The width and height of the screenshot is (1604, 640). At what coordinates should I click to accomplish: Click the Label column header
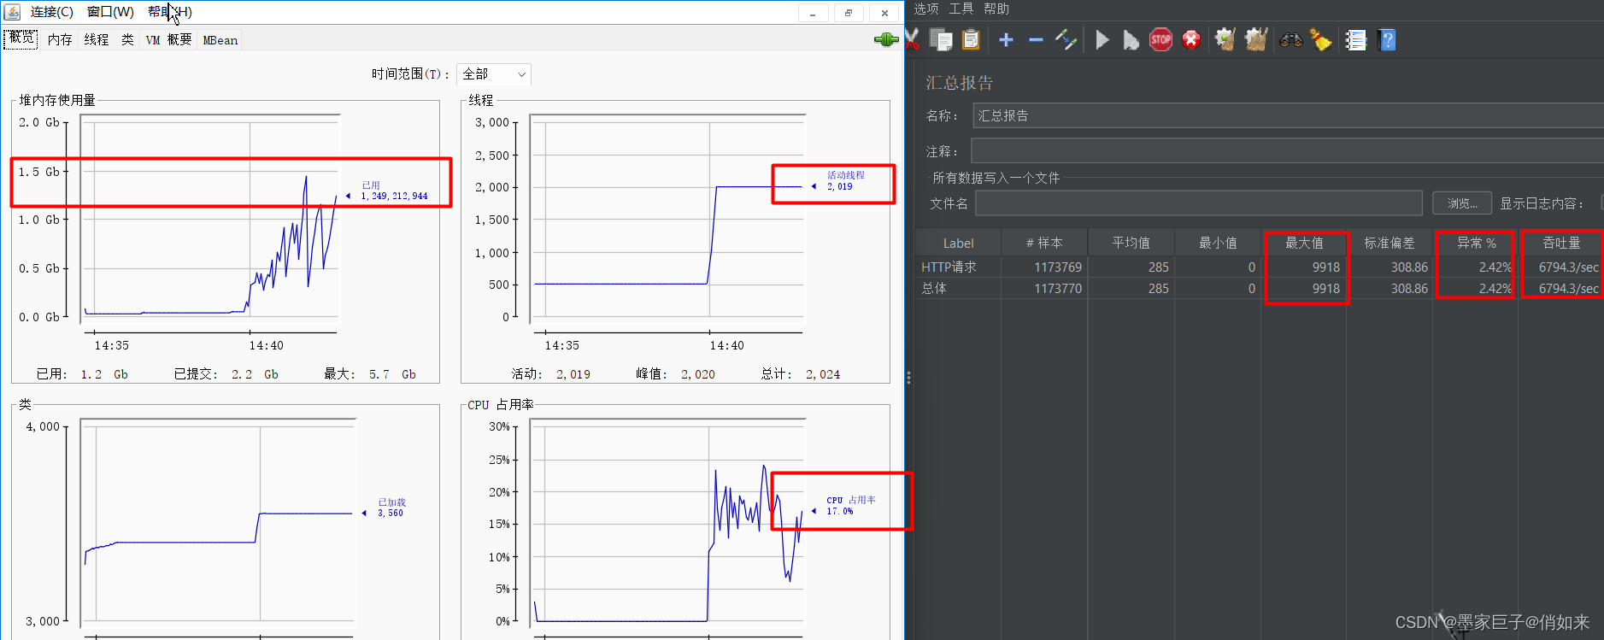[x=958, y=244]
